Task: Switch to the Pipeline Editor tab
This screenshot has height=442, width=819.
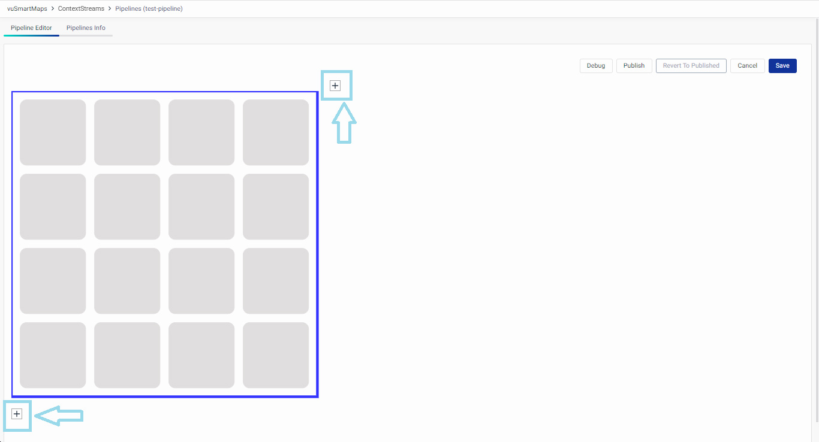Action: point(31,28)
